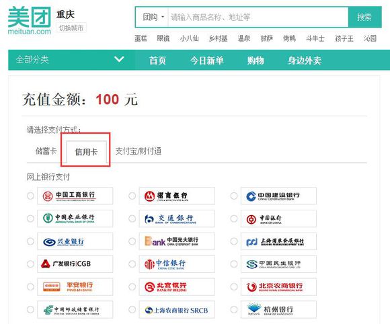This screenshot has height=324, width=390.
Task: Click the 广发银行 CGB bank logo
Action: [x=75, y=264]
